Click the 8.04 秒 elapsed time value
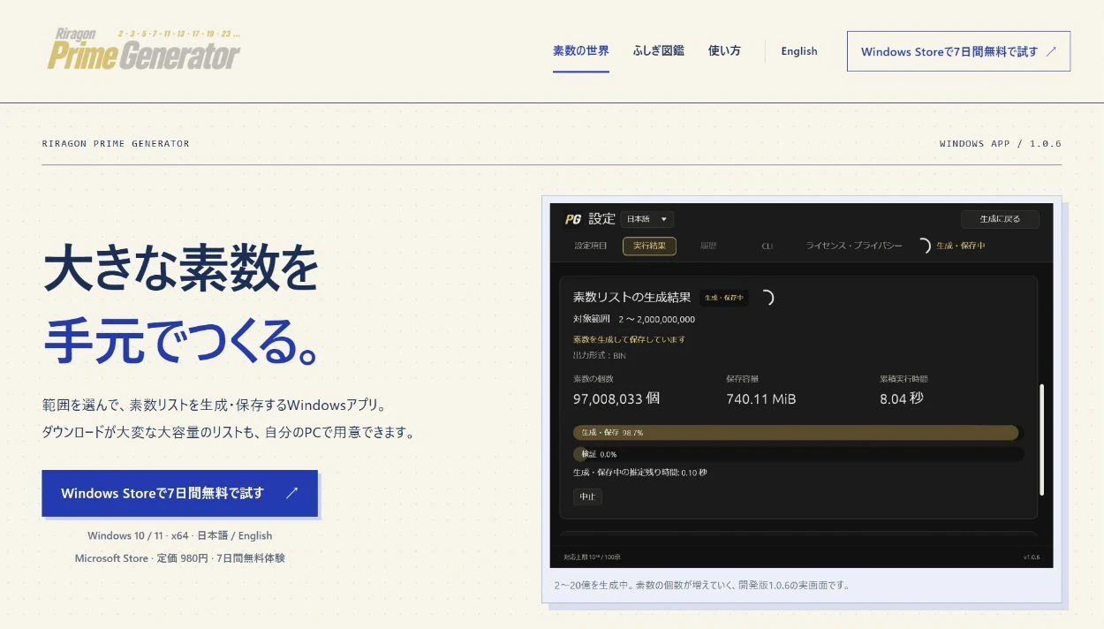 902,398
